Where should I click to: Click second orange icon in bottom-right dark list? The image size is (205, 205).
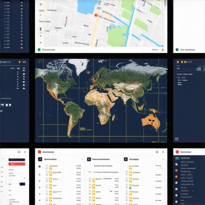177,177
